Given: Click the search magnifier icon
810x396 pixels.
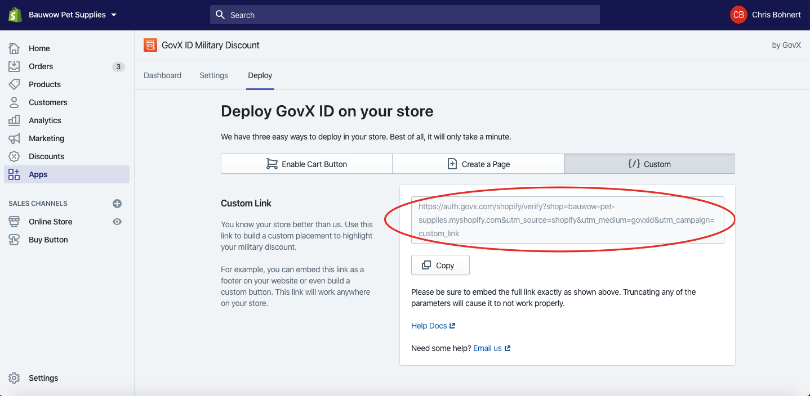Looking at the screenshot, I should tap(220, 15).
